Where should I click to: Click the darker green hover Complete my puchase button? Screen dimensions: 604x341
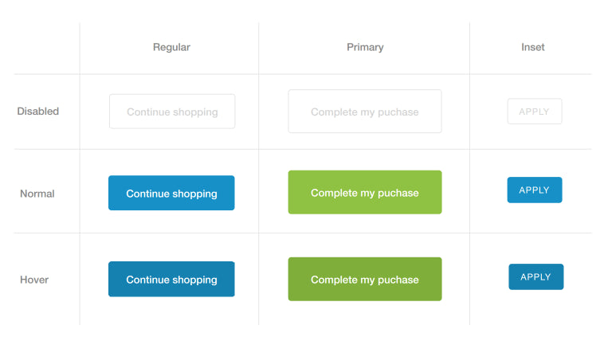coord(365,279)
